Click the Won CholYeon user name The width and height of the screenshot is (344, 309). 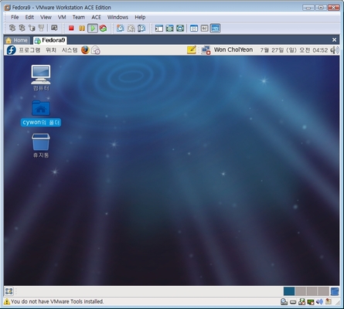pos(233,50)
